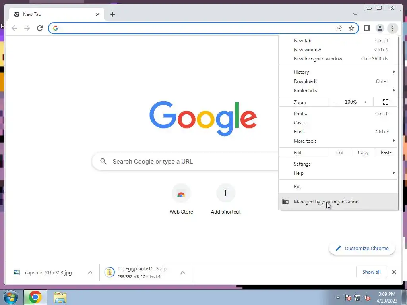Open a new tab with plus button
Viewport: 407px width, 305px height.
pyautogui.click(x=112, y=14)
